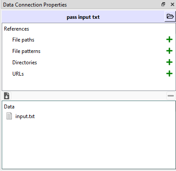Image resolution: width=176 pixels, height=171 pixels.
Task: Select the Data header row
Action: click(89, 107)
